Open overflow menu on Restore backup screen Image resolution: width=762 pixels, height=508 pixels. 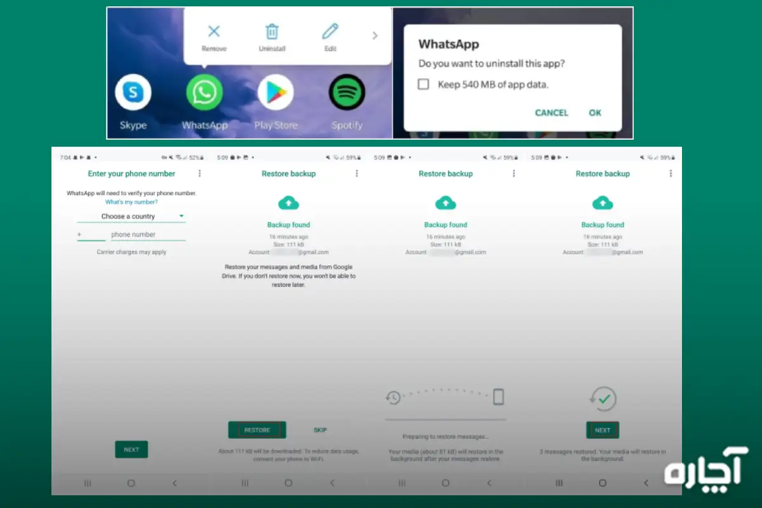click(x=356, y=173)
